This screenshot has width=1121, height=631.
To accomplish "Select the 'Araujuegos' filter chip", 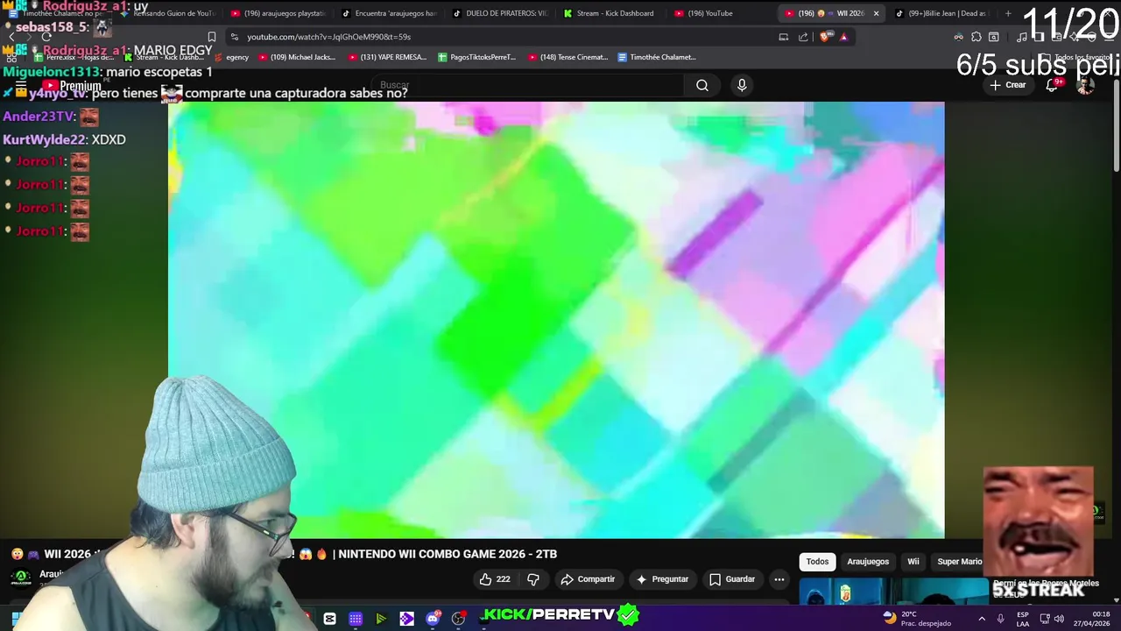I will coord(868,562).
